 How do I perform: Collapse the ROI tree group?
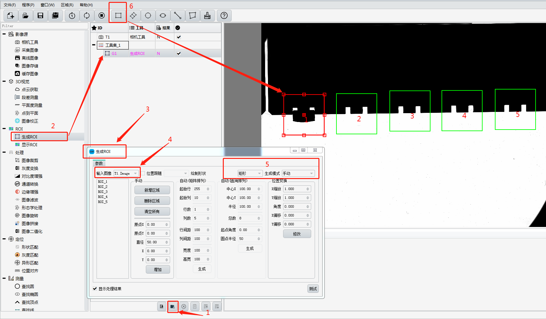pyautogui.click(x=4, y=129)
